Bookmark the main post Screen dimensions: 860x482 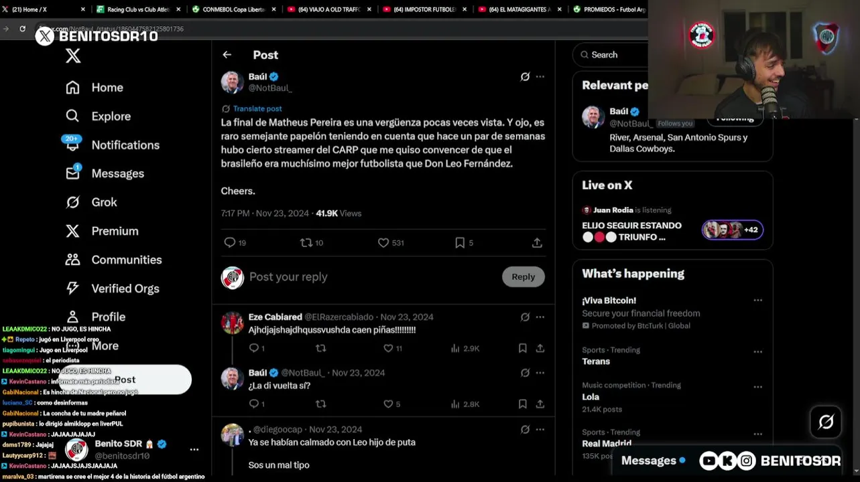(x=460, y=243)
